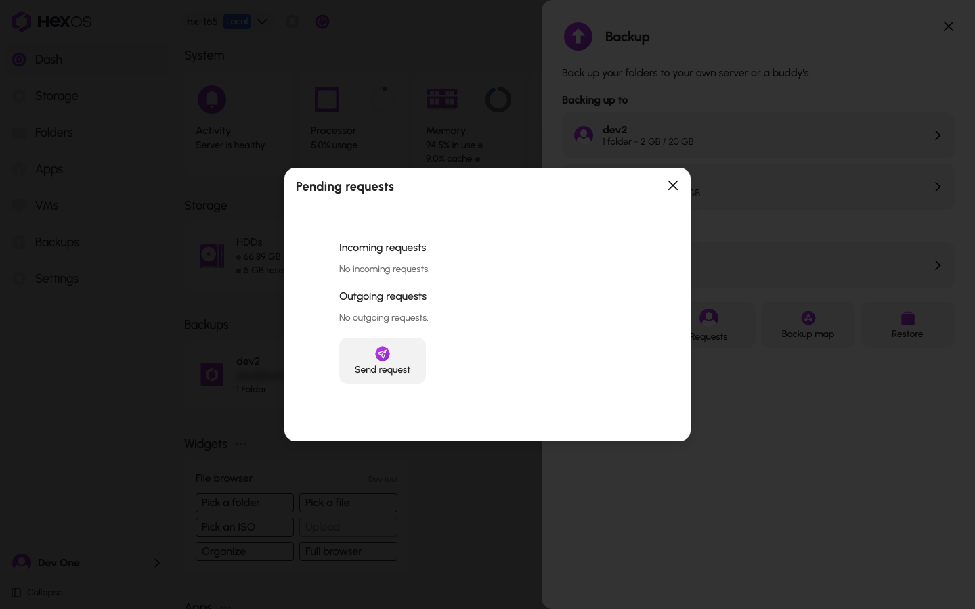This screenshot has height=609, width=975.
Task: Click the dev2 backup hexagon icon
Action: (212, 374)
